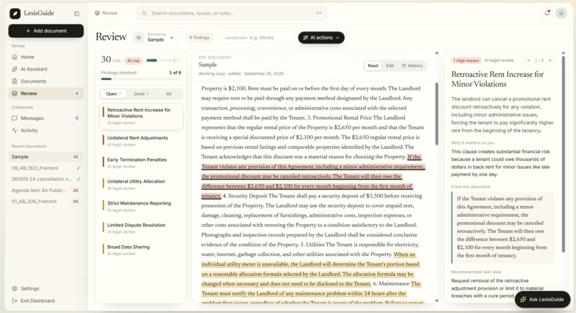Open recent document 260915 ZA cancellation

pos(46,179)
